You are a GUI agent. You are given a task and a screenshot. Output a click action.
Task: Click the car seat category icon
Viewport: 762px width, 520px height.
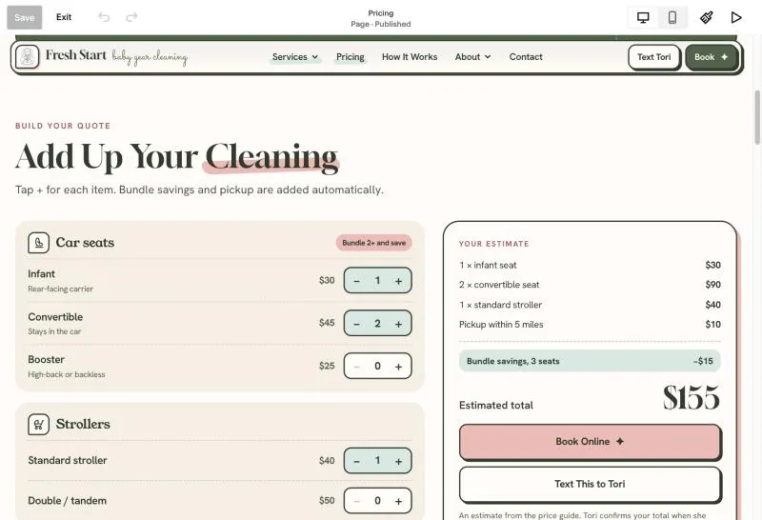[x=38, y=243]
